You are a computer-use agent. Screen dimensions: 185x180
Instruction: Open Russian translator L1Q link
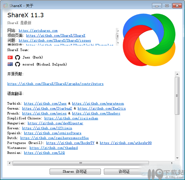[44, 153]
